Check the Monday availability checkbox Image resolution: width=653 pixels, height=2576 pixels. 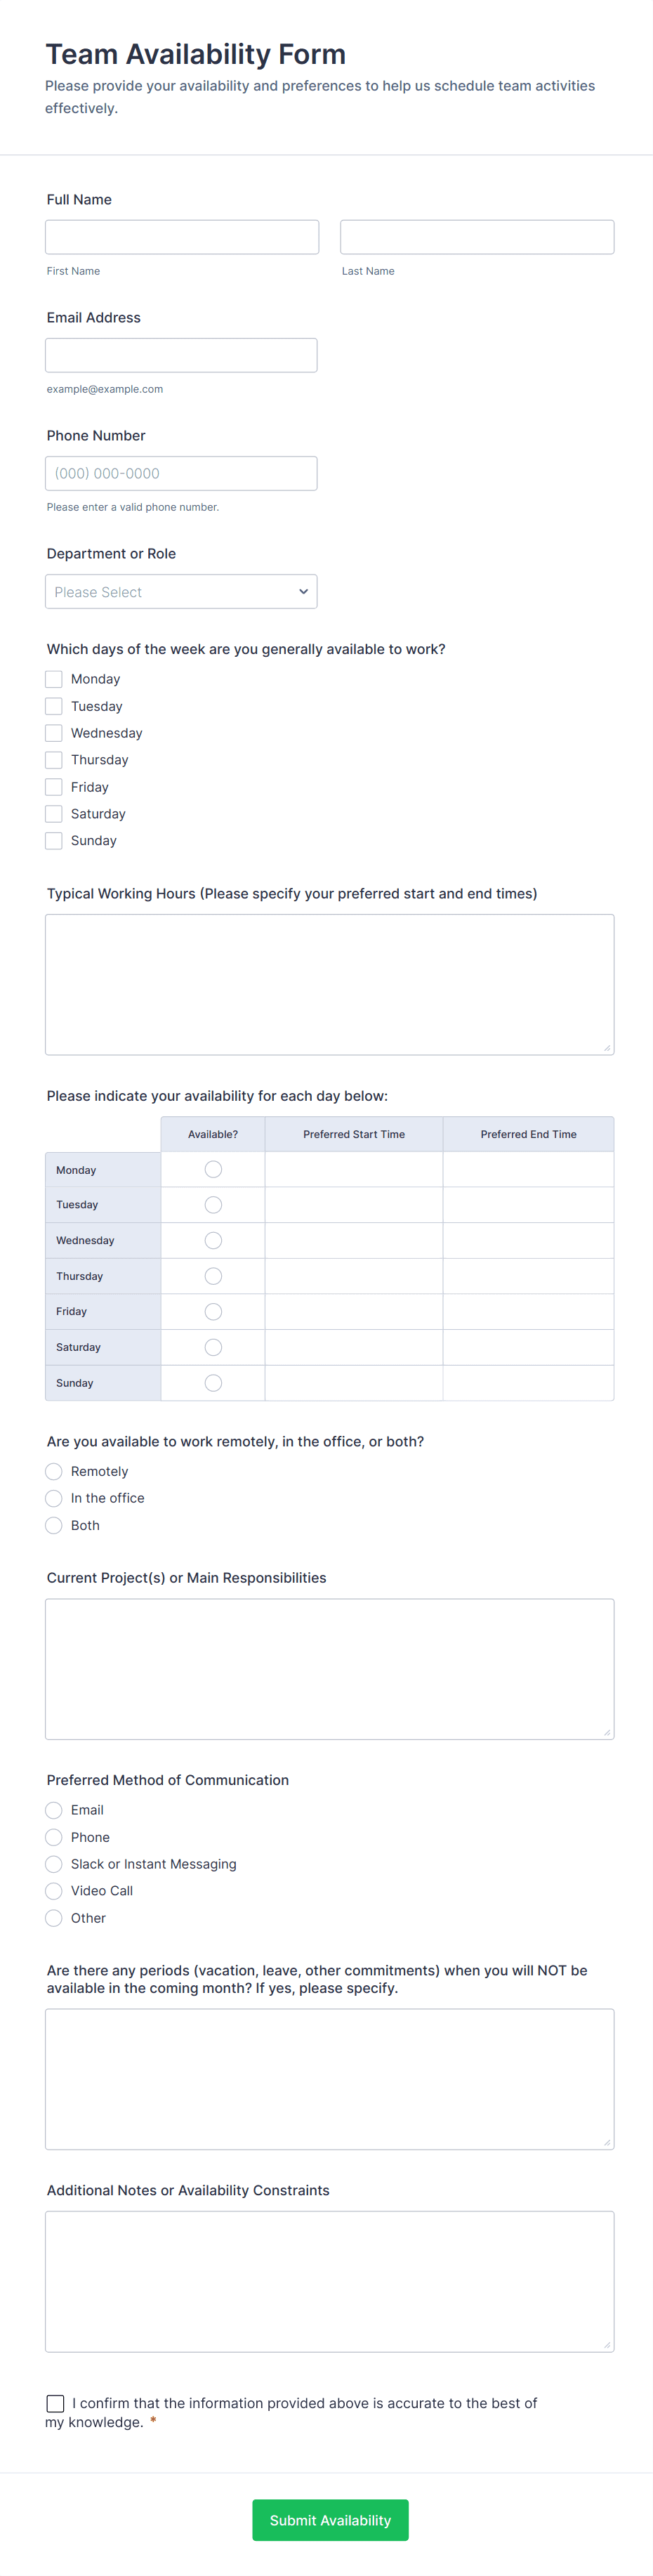point(54,679)
